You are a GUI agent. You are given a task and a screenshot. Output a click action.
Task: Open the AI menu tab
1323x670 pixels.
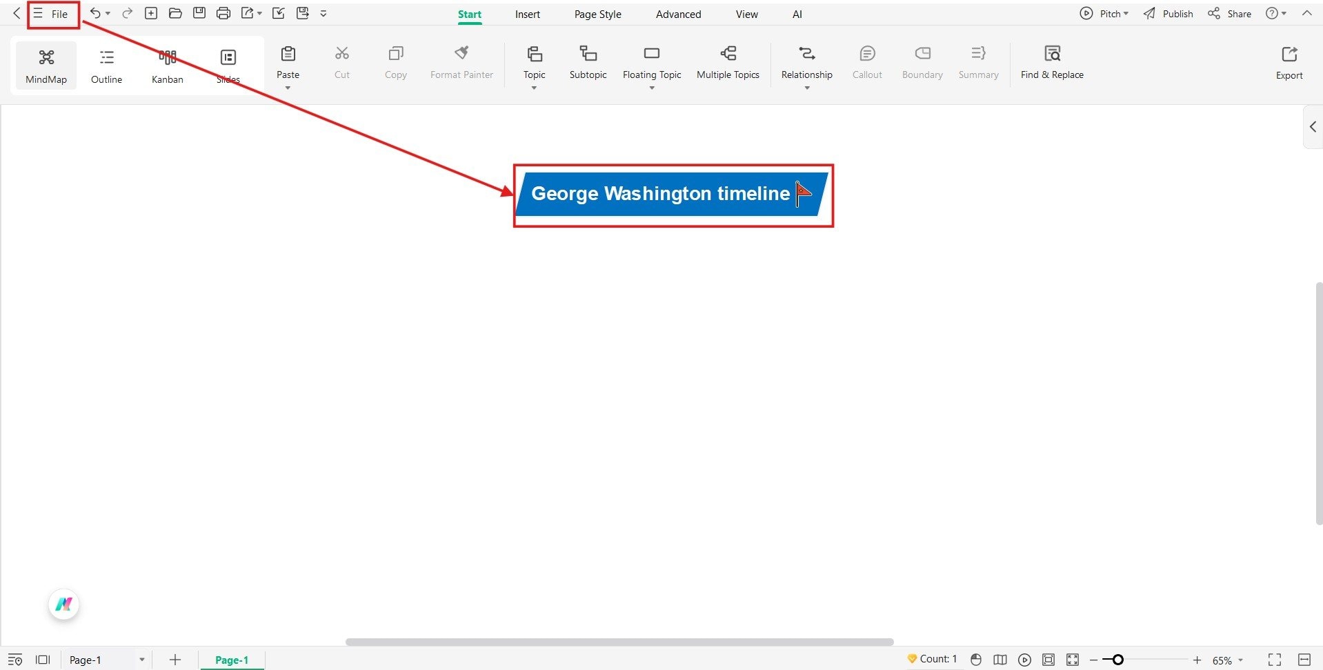pyautogui.click(x=797, y=13)
